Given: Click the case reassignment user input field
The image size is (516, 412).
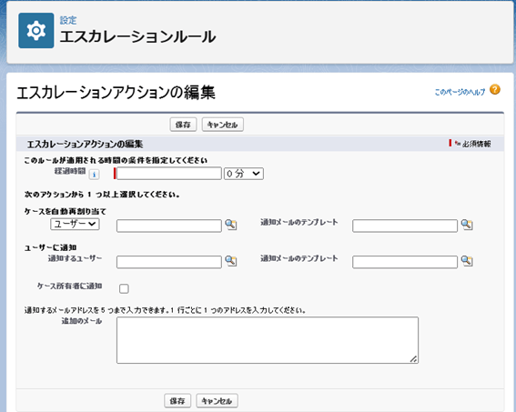Looking at the screenshot, I should tap(169, 226).
